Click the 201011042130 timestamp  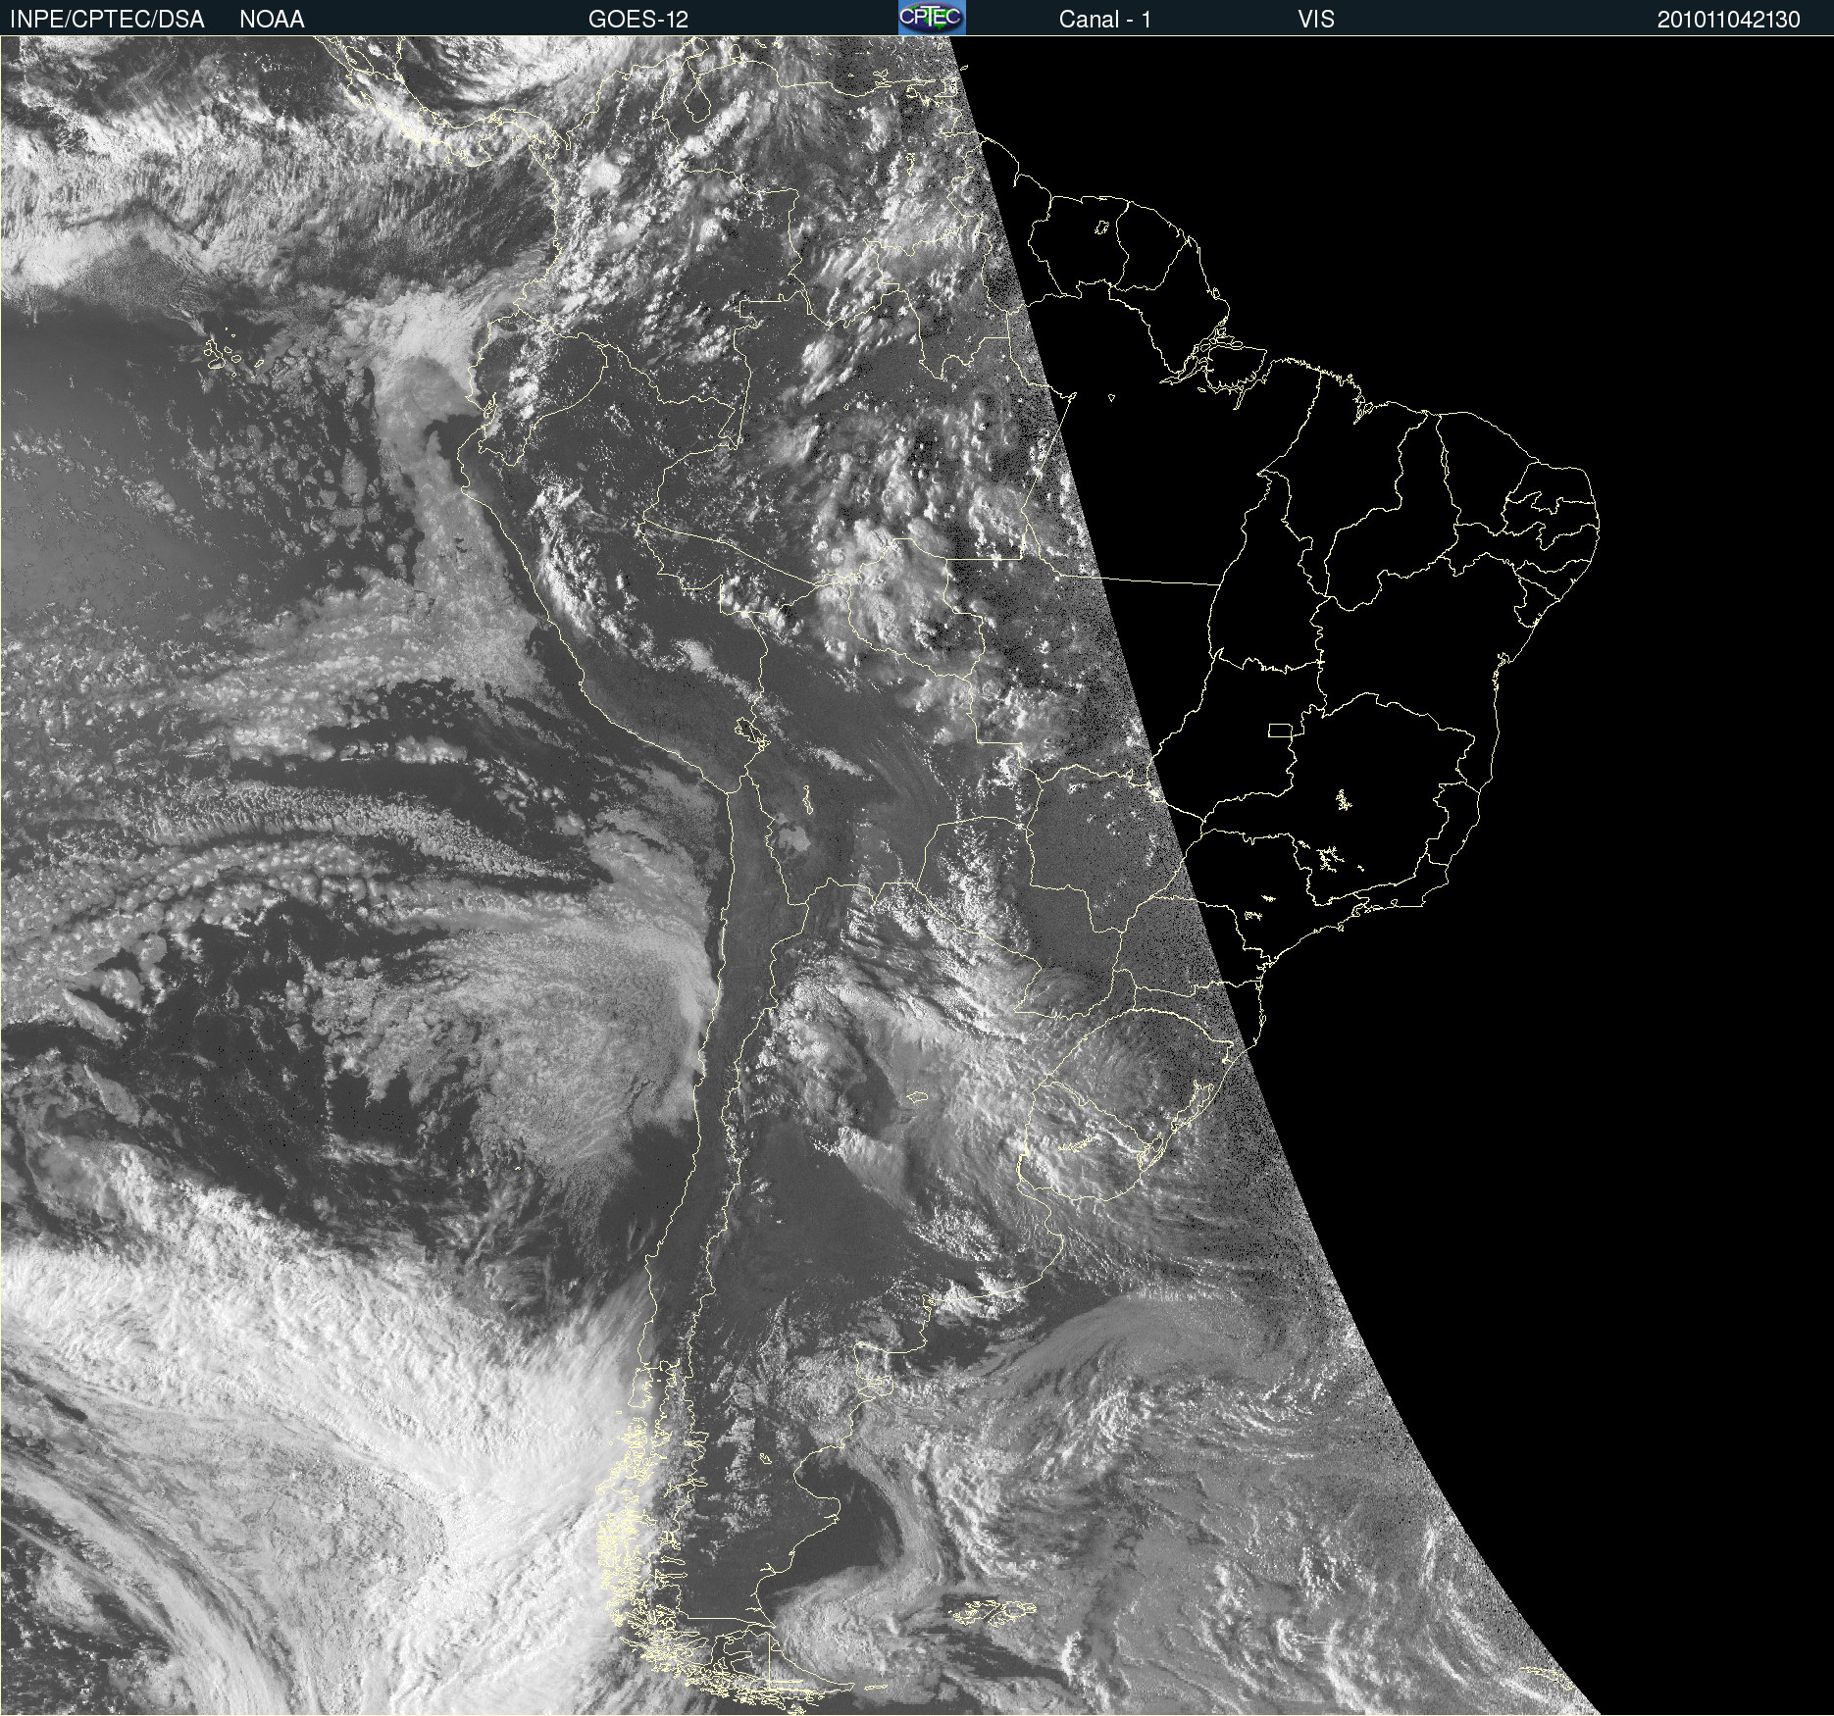pos(1729,20)
